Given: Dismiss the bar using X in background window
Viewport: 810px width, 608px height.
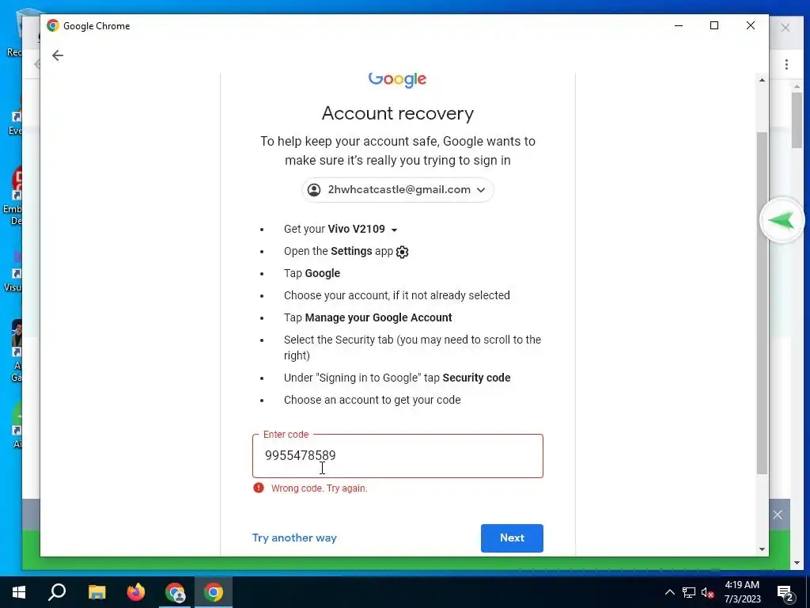Looking at the screenshot, I should coord(778,515).
